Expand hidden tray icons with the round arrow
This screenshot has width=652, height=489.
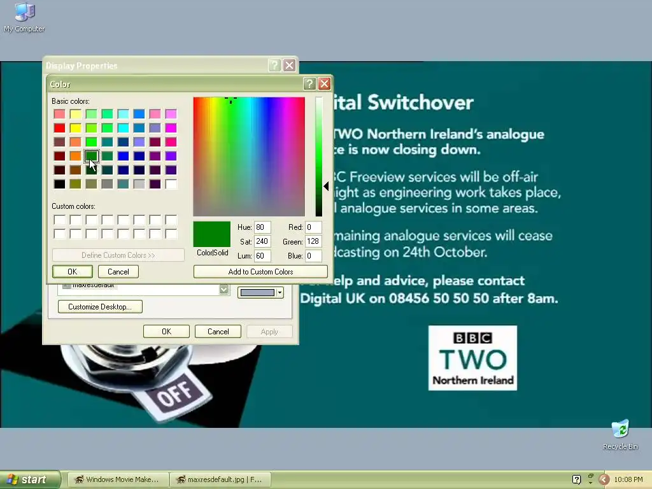tap(604, 479)
